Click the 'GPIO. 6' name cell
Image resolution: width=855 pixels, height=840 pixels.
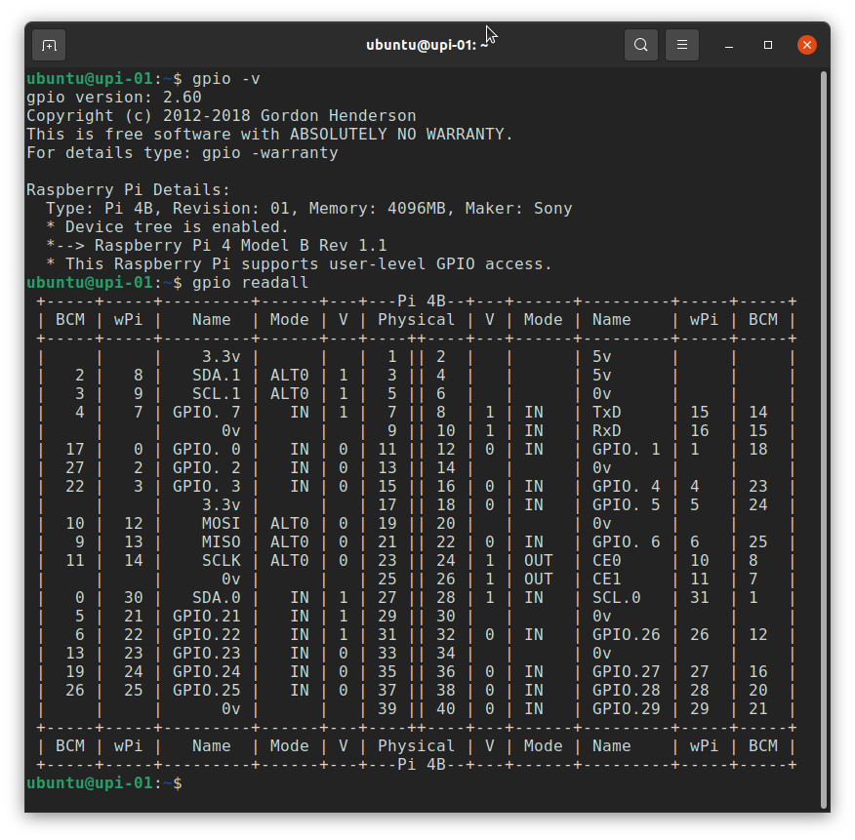tap(626, 542)
